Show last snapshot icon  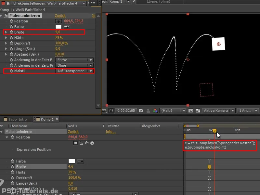[148, 110]
